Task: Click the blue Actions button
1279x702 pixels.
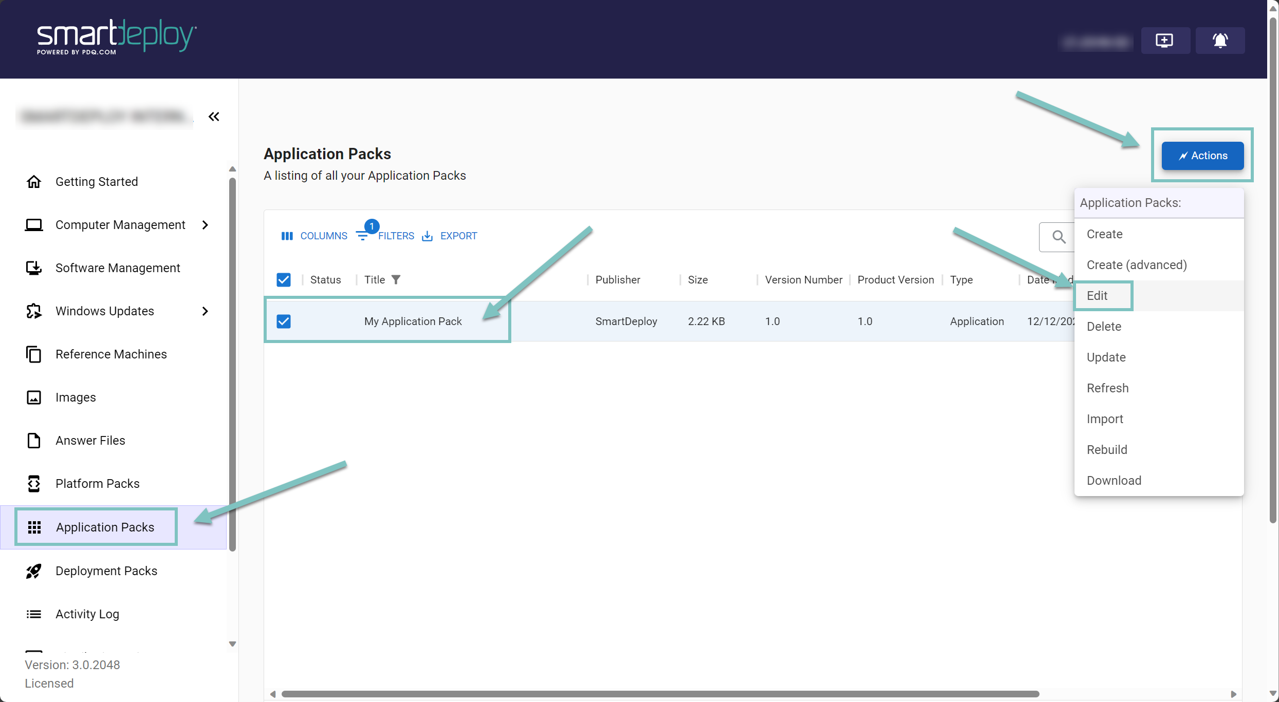Action: point(1202,156)
